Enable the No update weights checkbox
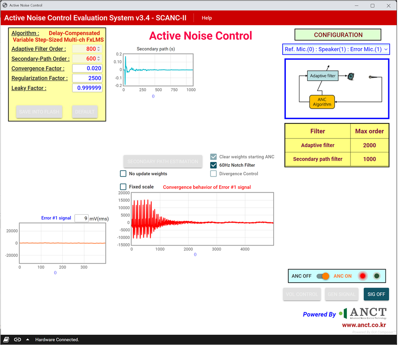398x345 pixels. click(123, 174)
